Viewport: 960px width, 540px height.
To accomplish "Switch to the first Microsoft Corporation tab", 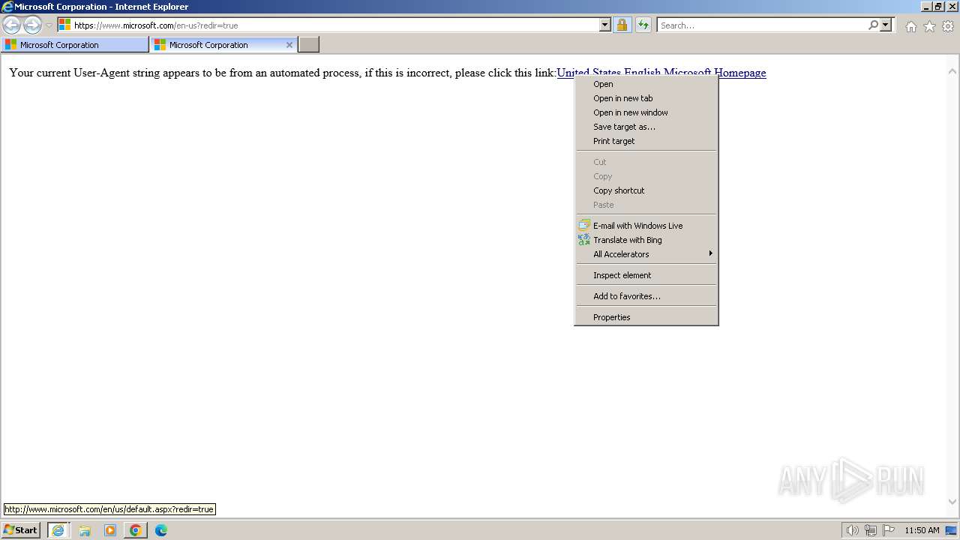I will pos(75,45).
